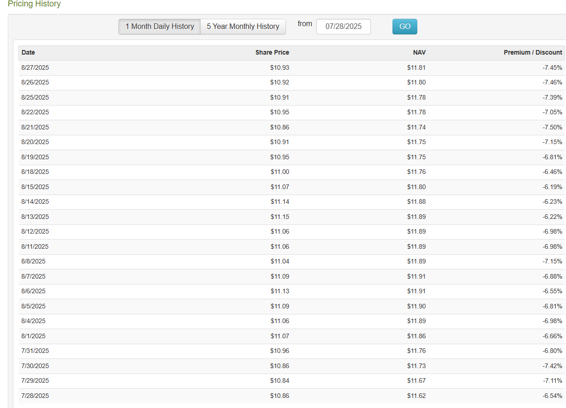This screenshot has width=566, height=408.
Task: Select NAV $11.90 in the 8/5/2025 row
Action: 416,306
